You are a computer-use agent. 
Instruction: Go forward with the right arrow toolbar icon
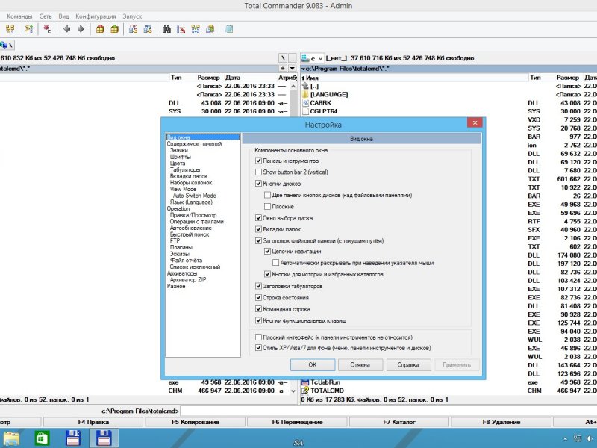[81, 29]
